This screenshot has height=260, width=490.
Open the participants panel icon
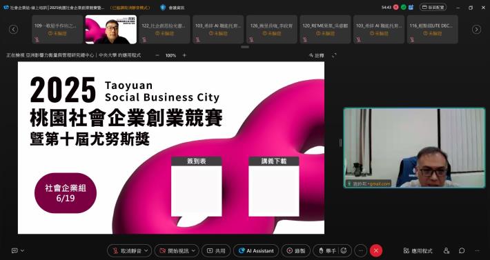447,250
